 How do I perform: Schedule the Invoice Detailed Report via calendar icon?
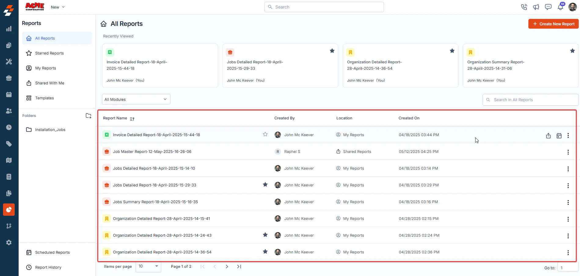point(559,136)
